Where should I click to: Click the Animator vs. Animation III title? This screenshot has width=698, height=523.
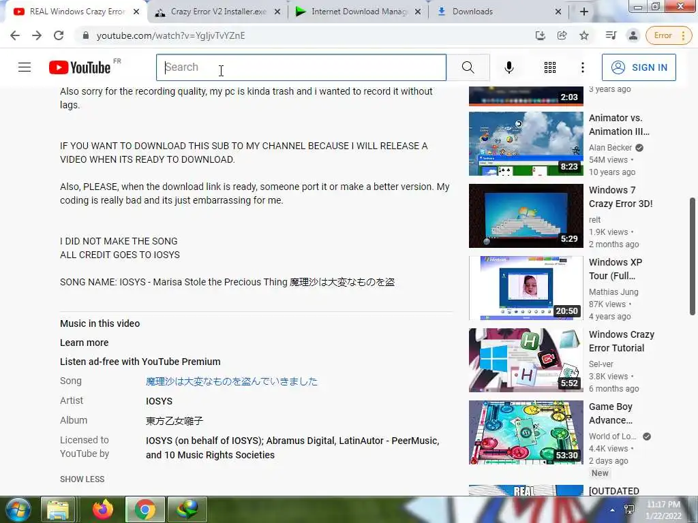[x=619, y=125]
